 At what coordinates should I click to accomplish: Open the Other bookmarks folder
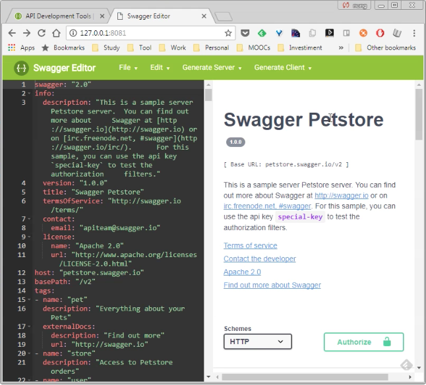pos(385,47)
